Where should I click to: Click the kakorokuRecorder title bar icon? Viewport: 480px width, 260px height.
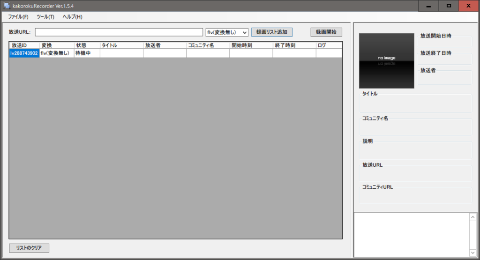point(7,6)
